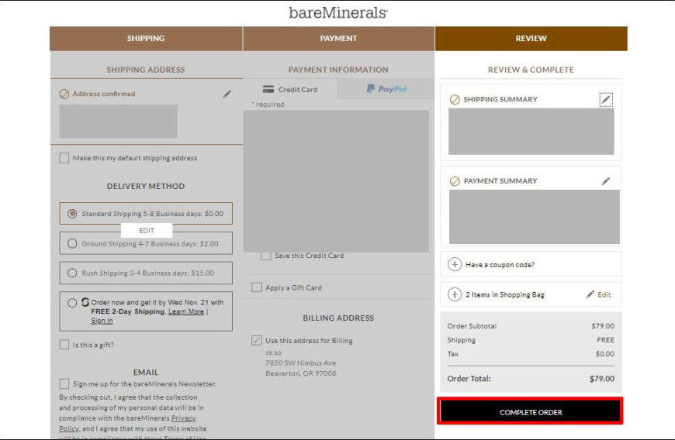The height and width of the screenshot is (440, 675).
Task: Open the Learn More link
Action: [x=186, y=311]
